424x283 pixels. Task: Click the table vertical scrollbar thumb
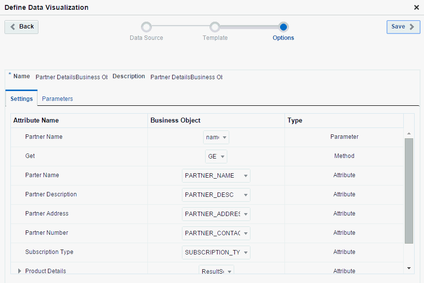tap(409, 191)
